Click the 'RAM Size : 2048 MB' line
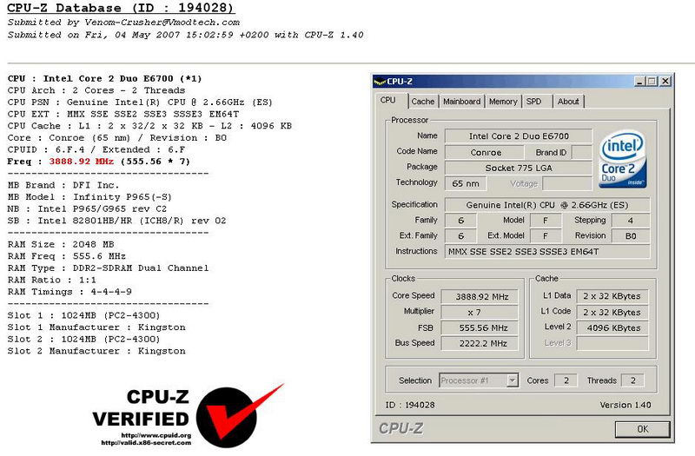695x456 pixels. 61,244
